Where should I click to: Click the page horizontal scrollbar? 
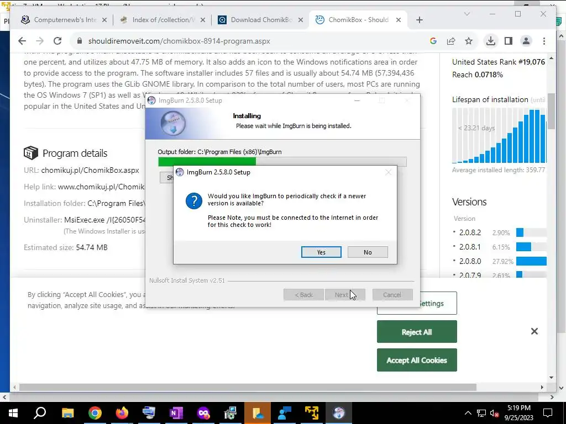coord(248,387)
